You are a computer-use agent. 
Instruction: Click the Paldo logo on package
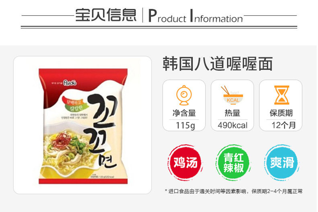(70, 83)
